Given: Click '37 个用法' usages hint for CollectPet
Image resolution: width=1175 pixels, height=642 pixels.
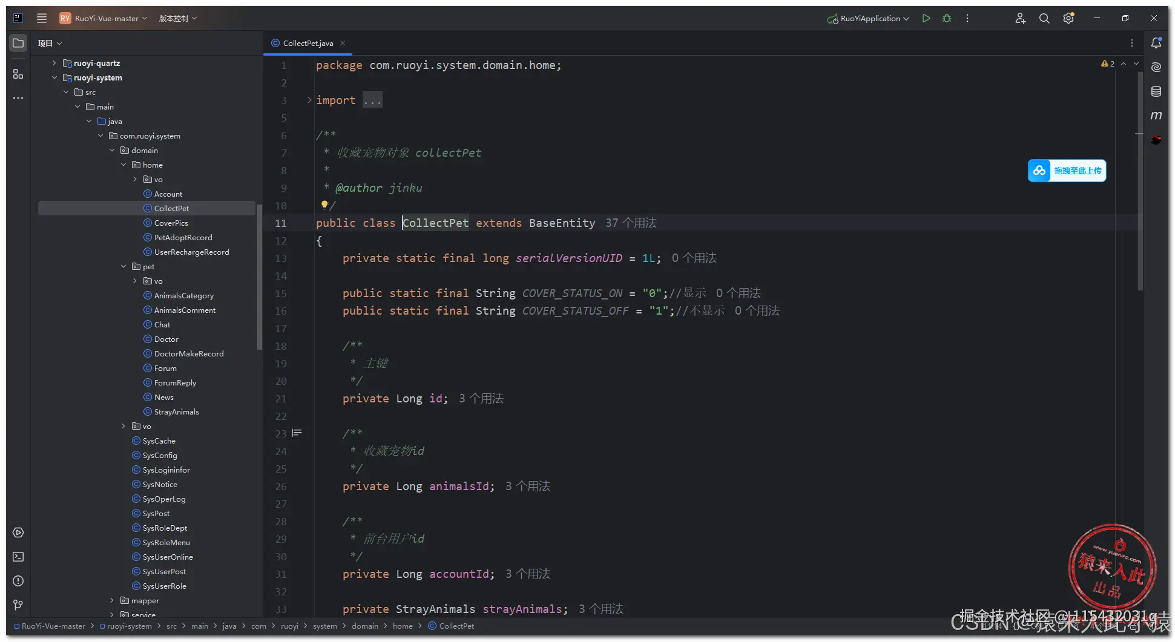Looking at the screenshot, I should (631, 223).
